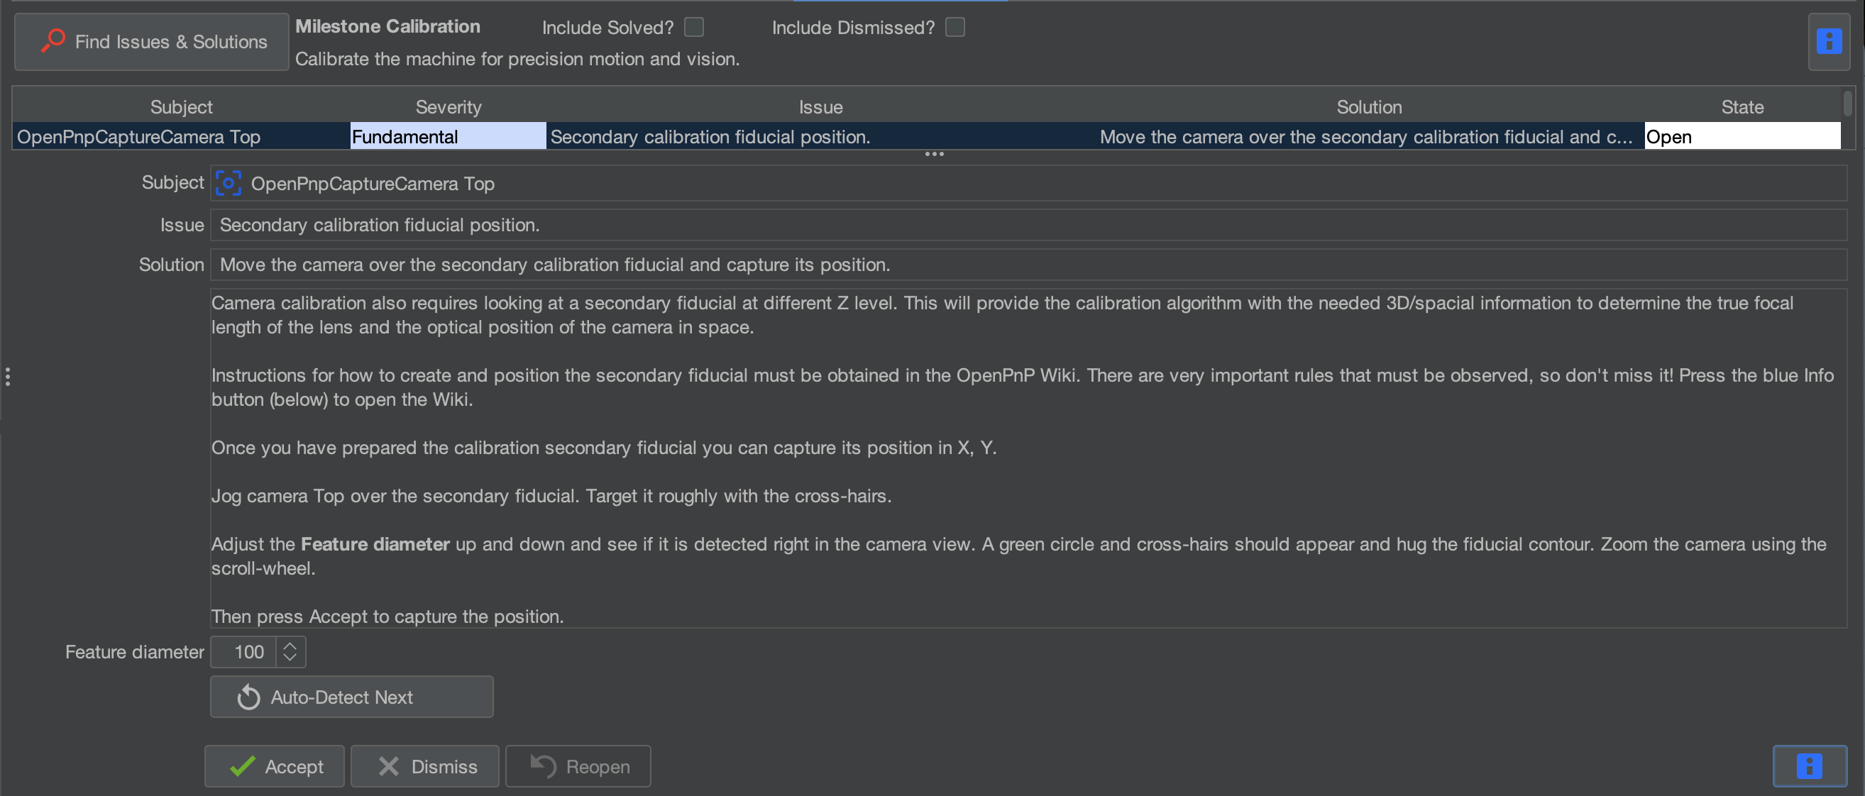
Task: Click the Open state cell
Action: pyautogui.click(x=1742, y=136)
